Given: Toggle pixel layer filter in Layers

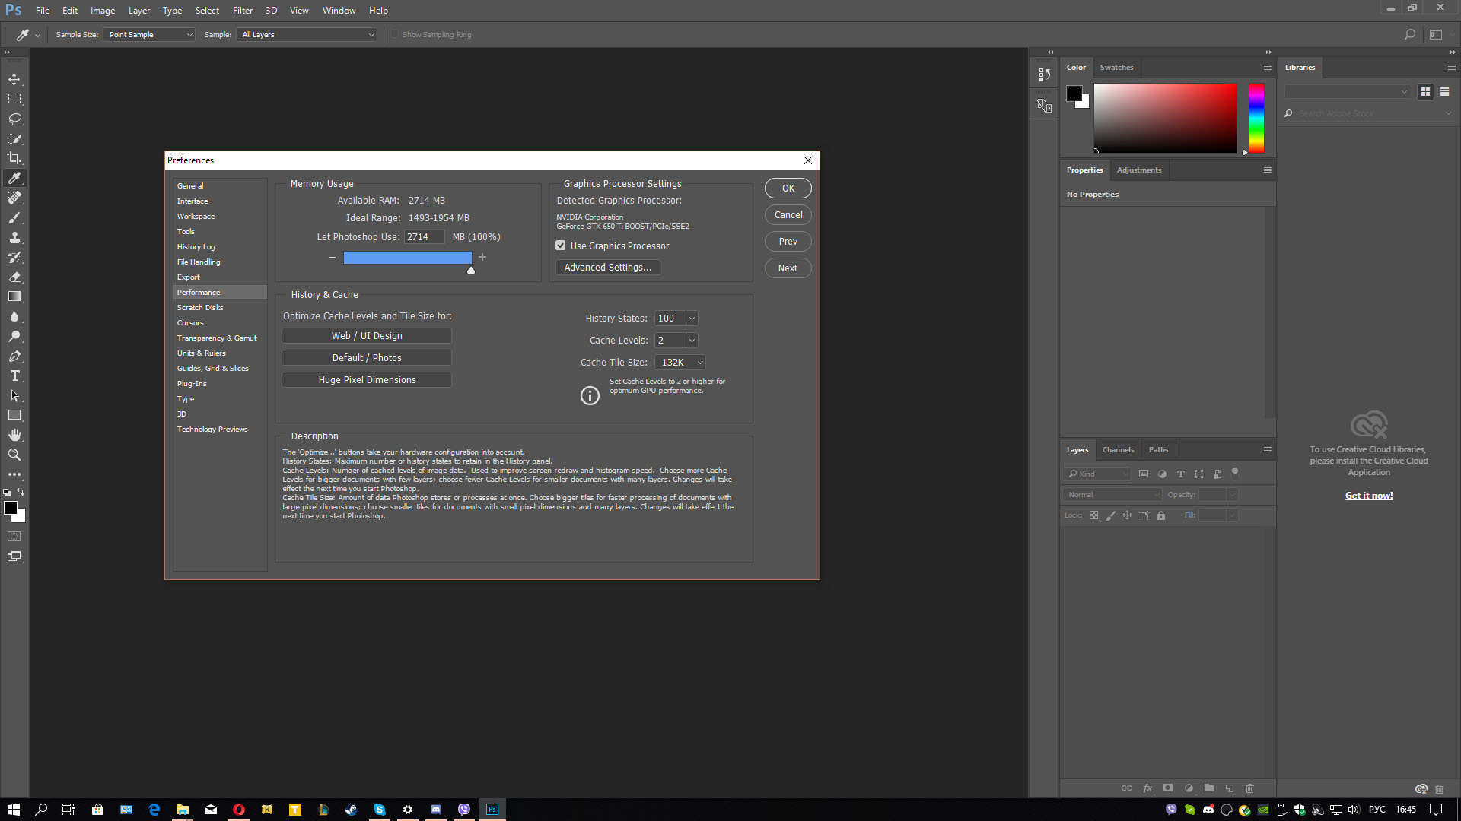Looking at the screenshot, I should [1144, 474].
